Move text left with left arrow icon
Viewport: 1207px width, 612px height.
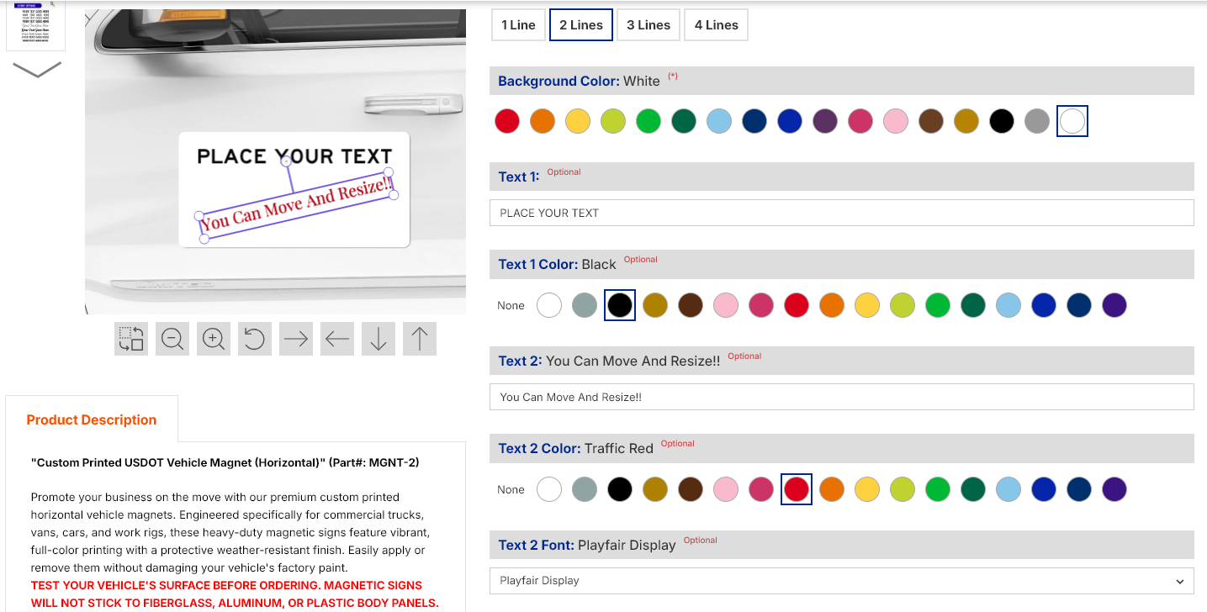click(337, 339)
